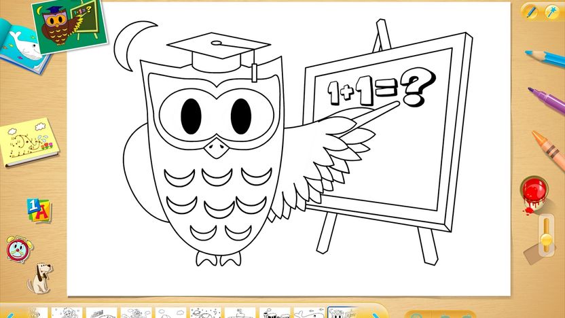
Task: Select the brown eraser block
Action: (534, 254)
